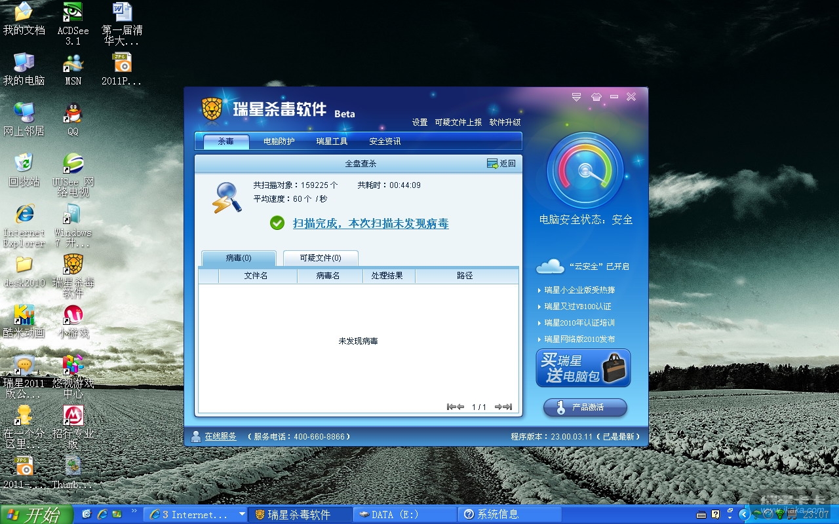Click the green scan-complete checkmark icon

tap(277, 223)
